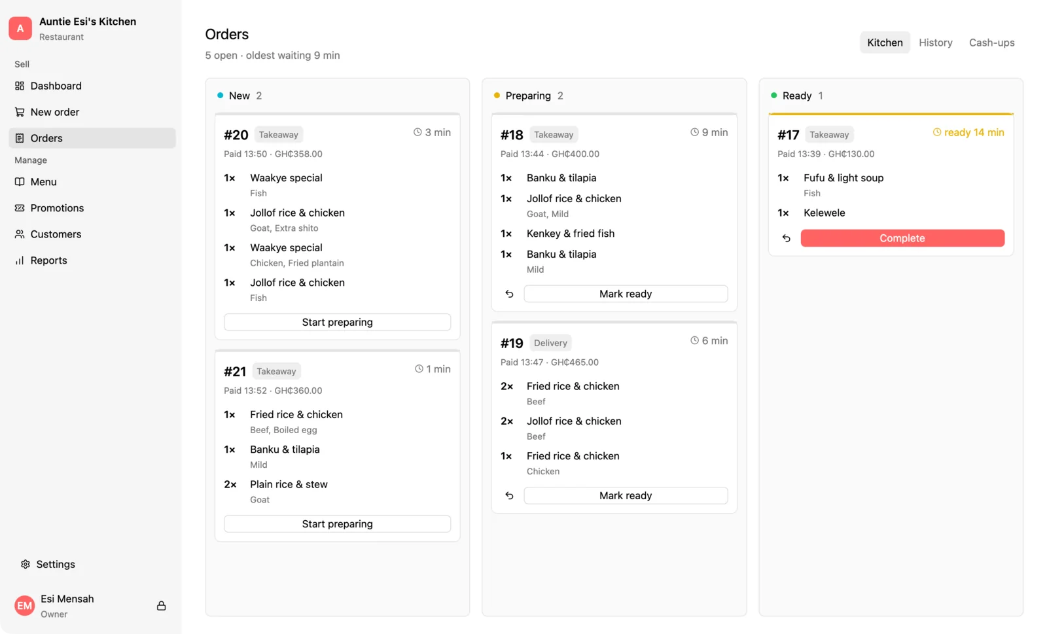Click the Fufu & light soup item
The height and width of the screenshot is (634, 1047).
[x=843, y=178]
